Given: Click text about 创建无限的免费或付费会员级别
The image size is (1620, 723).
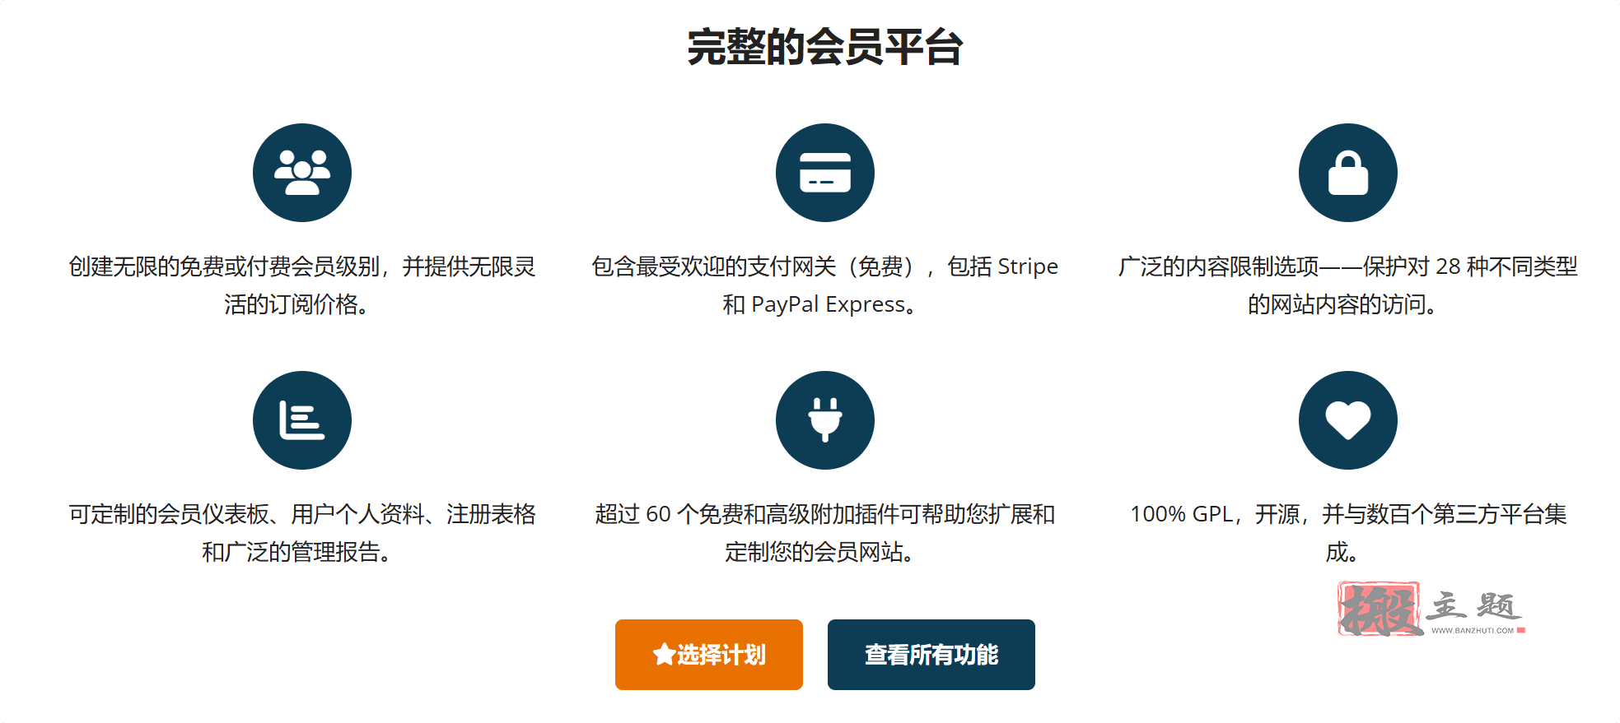Looking at the screenshot, I should (302, 285).
